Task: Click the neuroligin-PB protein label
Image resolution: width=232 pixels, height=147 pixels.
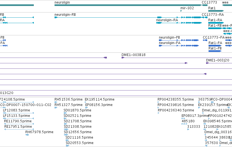Action: (x=169, y=37)
